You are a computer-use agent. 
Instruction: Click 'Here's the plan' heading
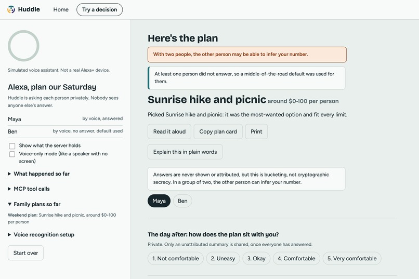point(183,38)
